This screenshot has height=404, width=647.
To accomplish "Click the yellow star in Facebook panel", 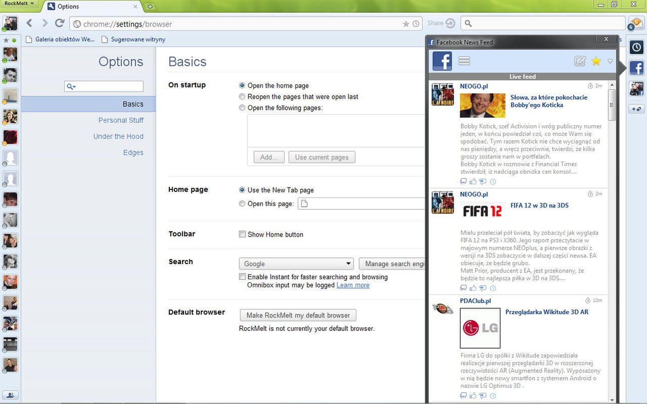I will 596,61.
